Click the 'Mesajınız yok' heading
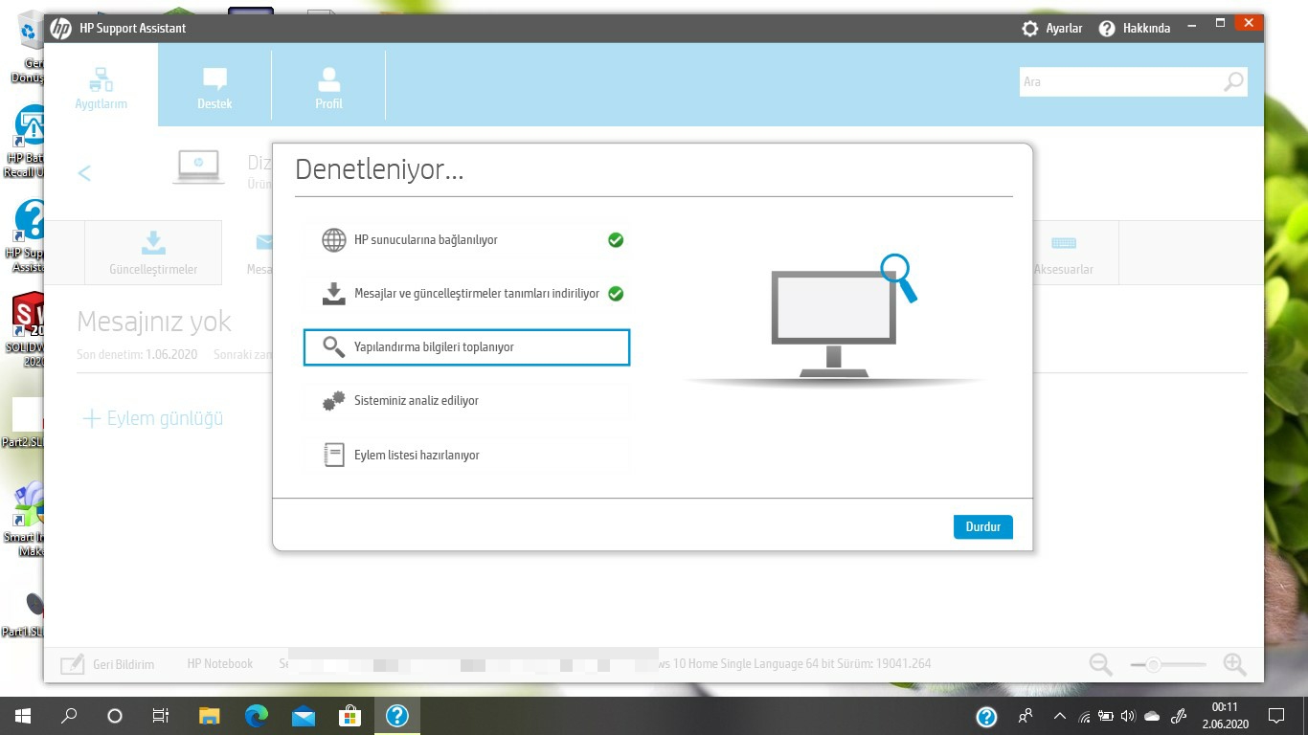The width and height of the screenshot is (1308, 735). [154, 322]
